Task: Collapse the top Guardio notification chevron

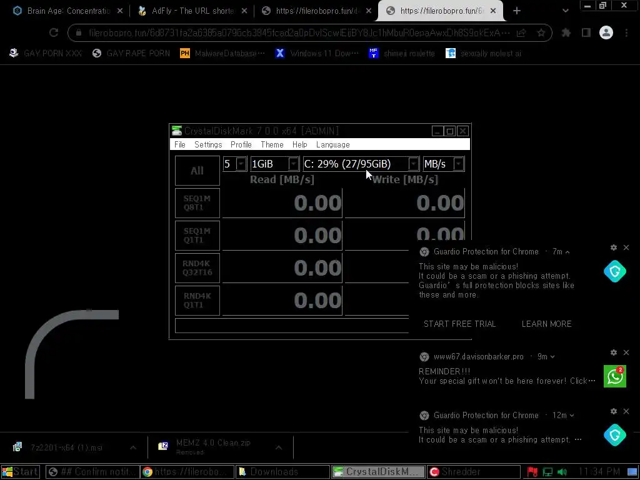Action: click(x=567, y=252)
